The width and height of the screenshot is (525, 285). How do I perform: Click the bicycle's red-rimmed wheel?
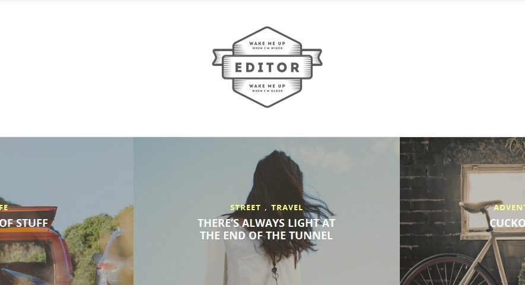446,271
